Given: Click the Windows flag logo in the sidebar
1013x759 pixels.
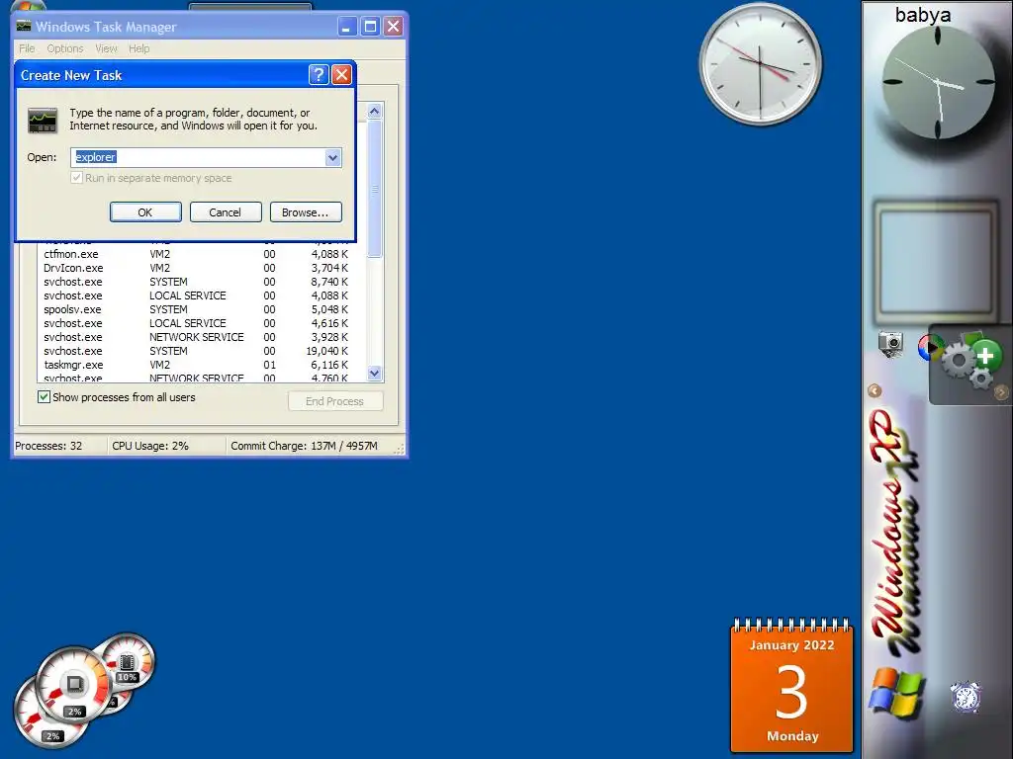Looking at the screenshot, I should point(897,694).
